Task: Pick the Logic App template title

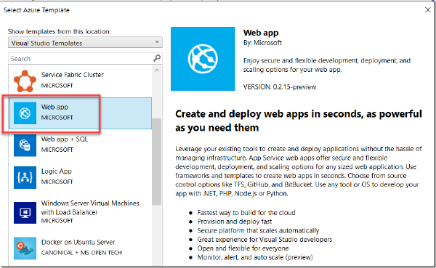Action: (x=57, y=171)
